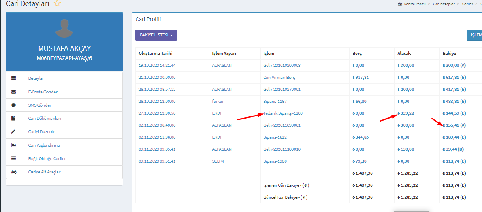
Task: Click the blue İşlem button at right
Action: pyautogui.click(x=474, y=35)
